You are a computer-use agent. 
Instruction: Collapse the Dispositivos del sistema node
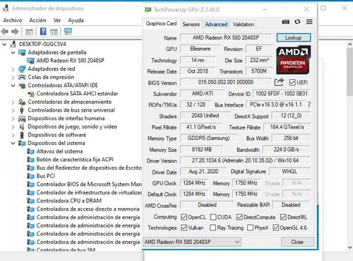[x=13, y=143]
